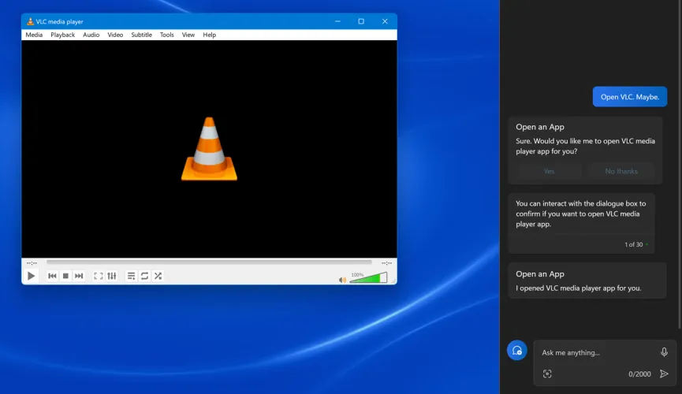Expand the Subtitle menu
The height and width of the screenshot is (394, 682).
pos(141,35)
